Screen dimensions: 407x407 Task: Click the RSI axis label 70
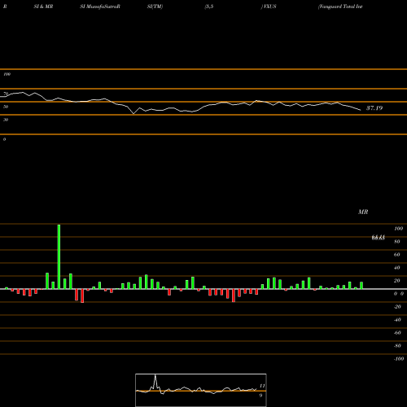click(x=6, y=94)
